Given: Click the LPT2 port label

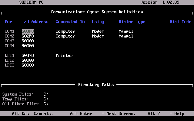Looking at the screenshot, I should pyautogui.click(x=9, y=60).
